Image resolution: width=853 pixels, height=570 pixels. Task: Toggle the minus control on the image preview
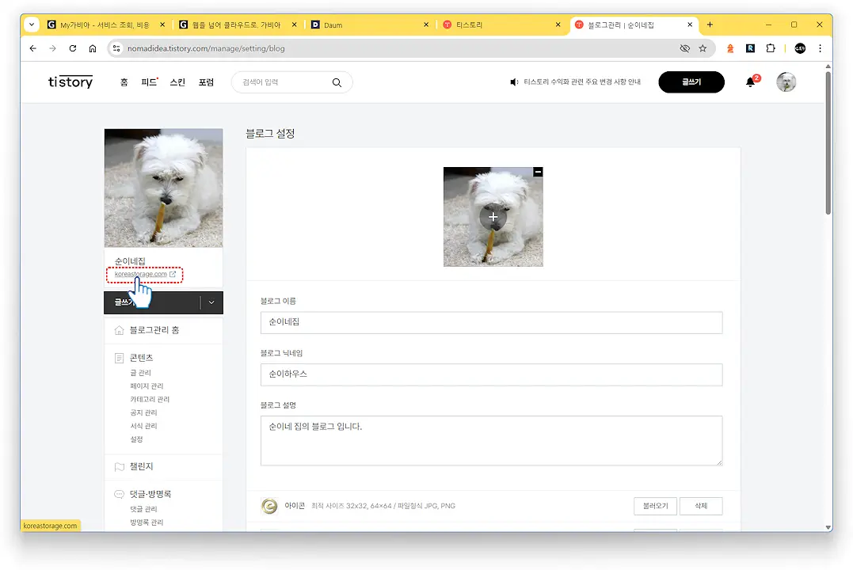pos(538,172)
